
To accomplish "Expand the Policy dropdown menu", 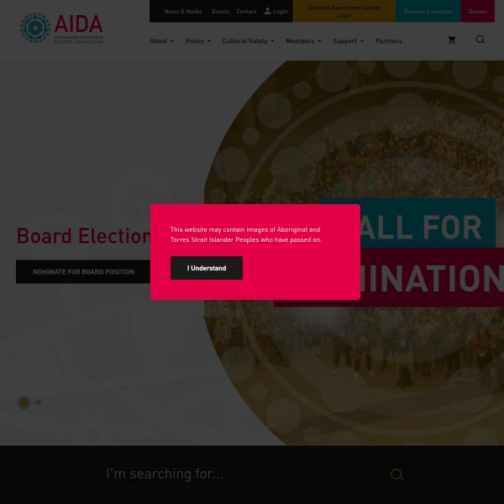I will (197, 41).
